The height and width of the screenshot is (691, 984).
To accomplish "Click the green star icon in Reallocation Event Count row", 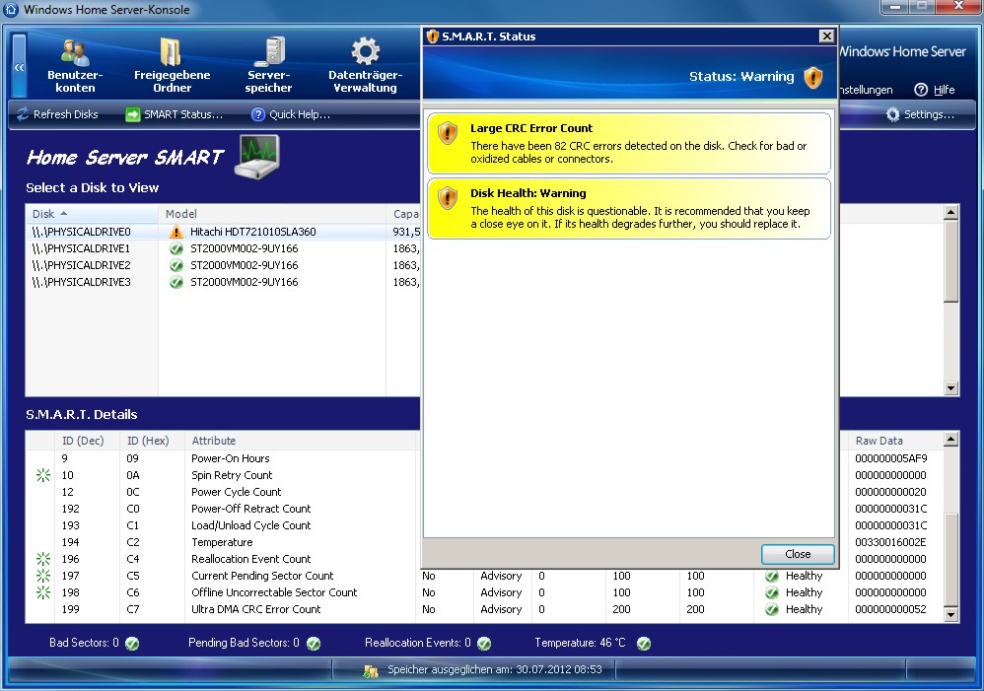I will tap(43, 559).
